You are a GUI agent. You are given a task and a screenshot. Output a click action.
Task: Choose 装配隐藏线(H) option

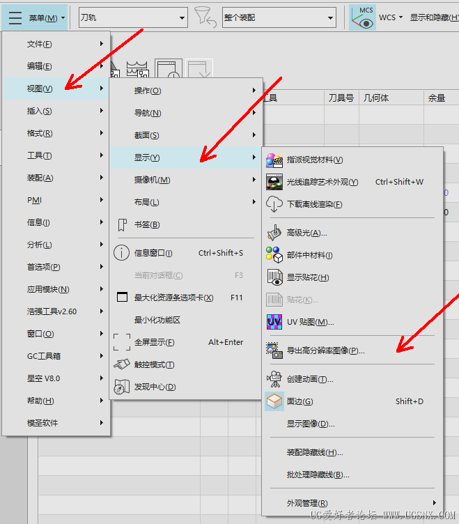(x=352, y=452)
